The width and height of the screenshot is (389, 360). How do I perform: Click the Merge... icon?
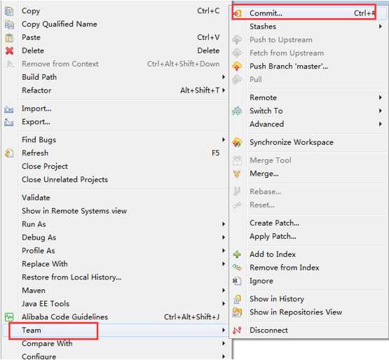[x=237, y=174]
